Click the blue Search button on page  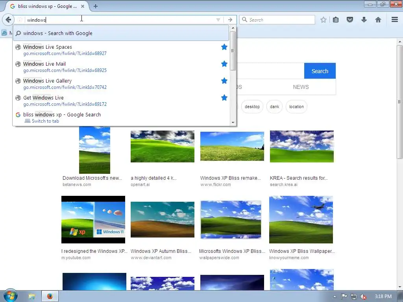320,71
